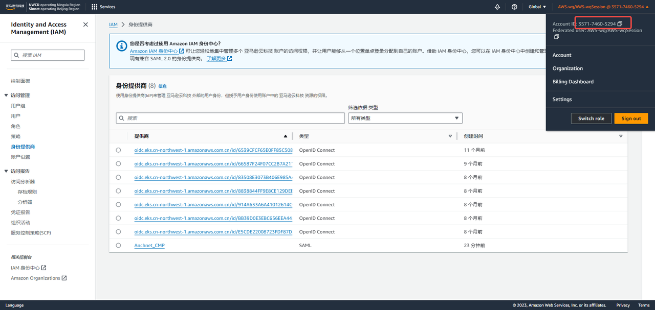Open IAM 身份中心 external link in sidebar
The height and width of the screenshot is (310, 655).
click(29, 268)
